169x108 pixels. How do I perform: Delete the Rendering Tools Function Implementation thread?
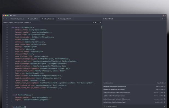pos(165,86)
